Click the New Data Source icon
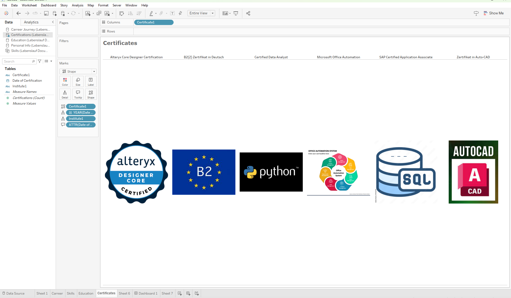The height and width of the screenshot is (298, 511). (55, 13)
